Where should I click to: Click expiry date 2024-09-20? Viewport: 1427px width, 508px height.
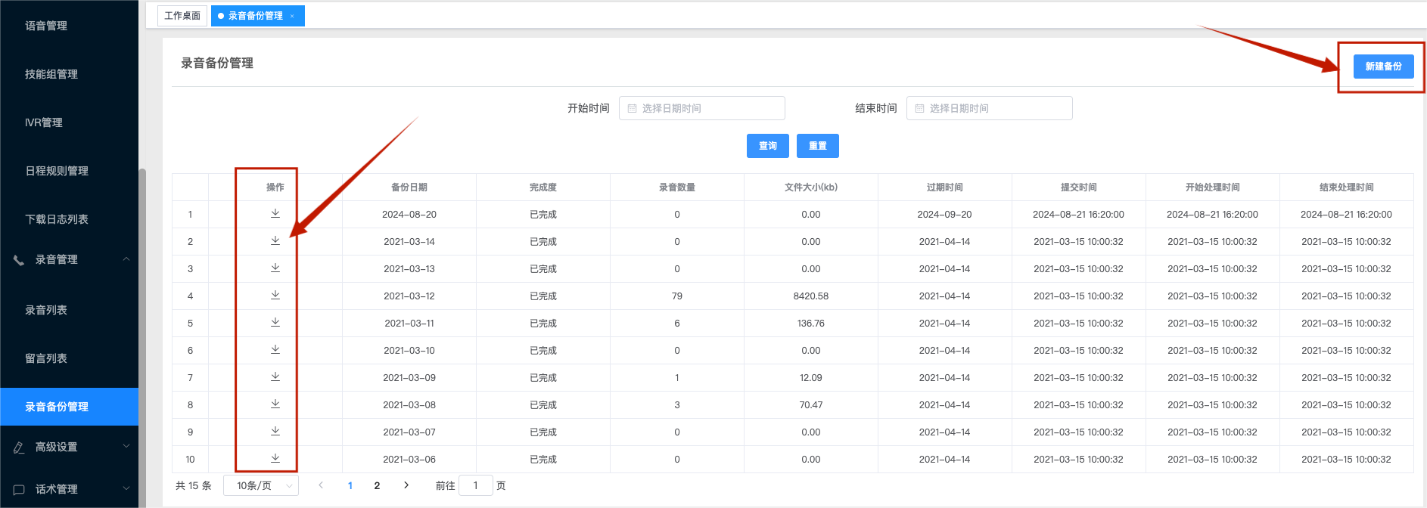click(x=945, y=215)
